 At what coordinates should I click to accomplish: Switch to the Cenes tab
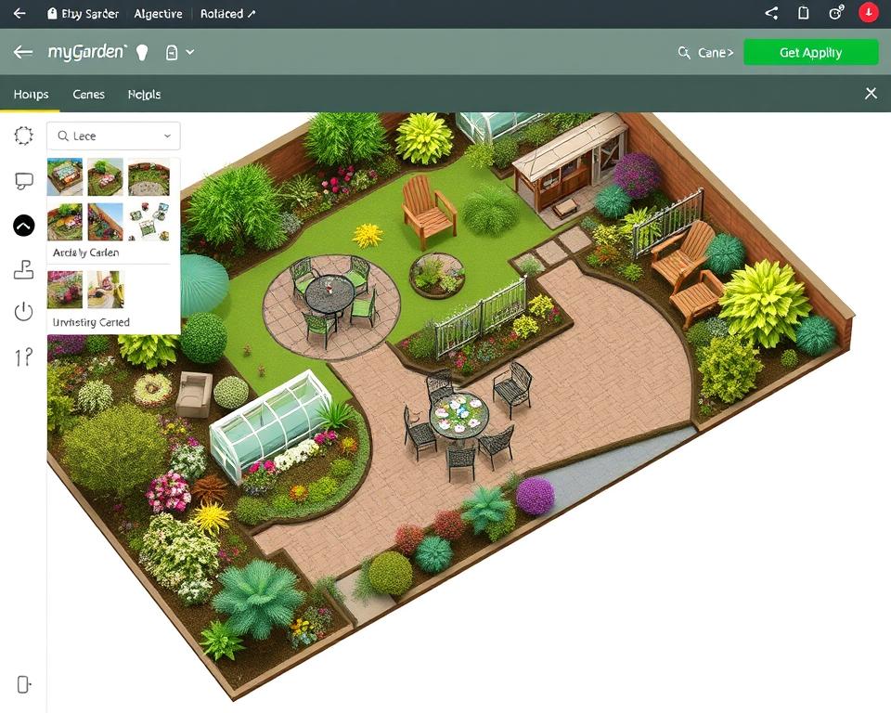(x=88, y=94)
